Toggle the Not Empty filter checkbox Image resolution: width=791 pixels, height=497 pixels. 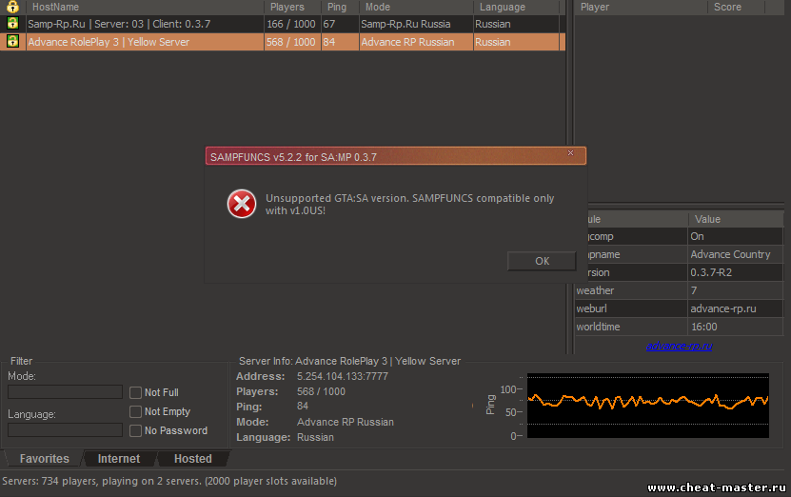point(136,411)
